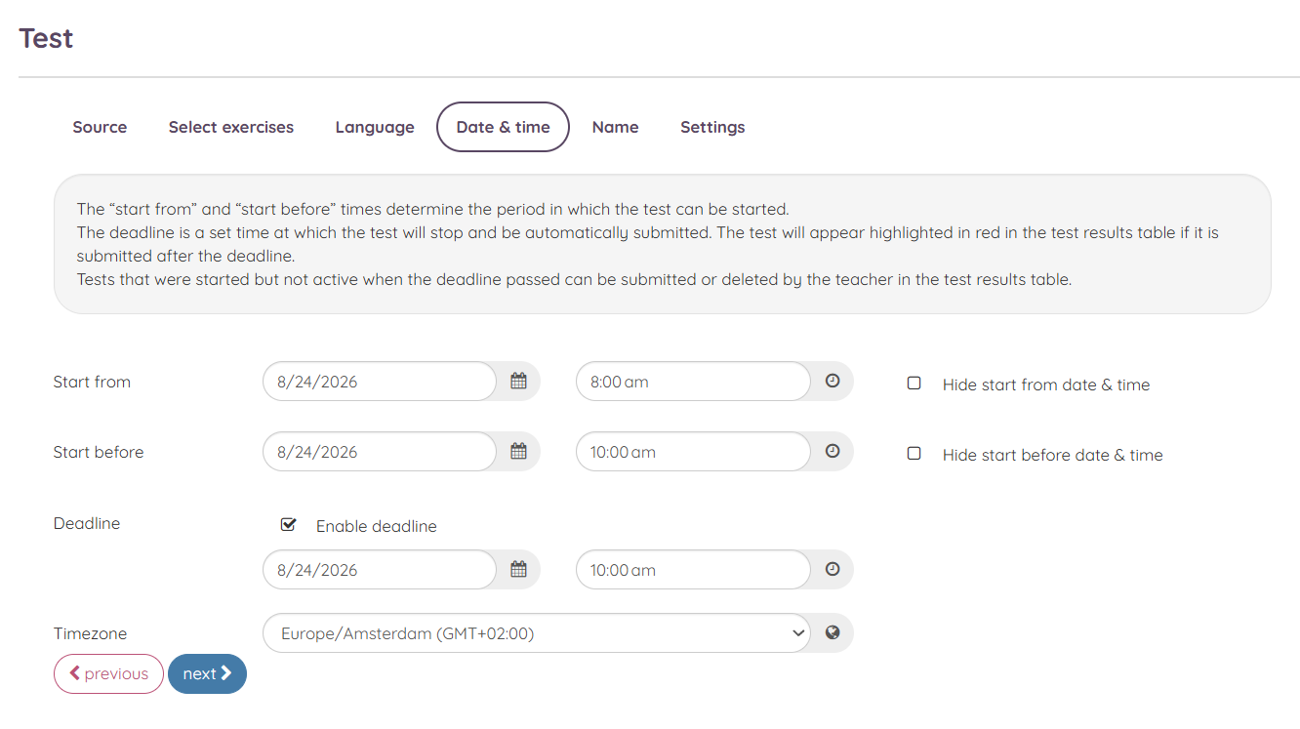Open the Name tab
This screenshot has width=1300, height=729.
(x=615, y=127)
